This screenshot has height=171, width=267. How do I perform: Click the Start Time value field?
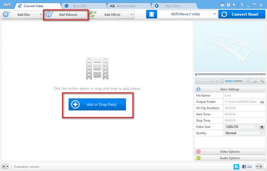click(x=244, y=114)
